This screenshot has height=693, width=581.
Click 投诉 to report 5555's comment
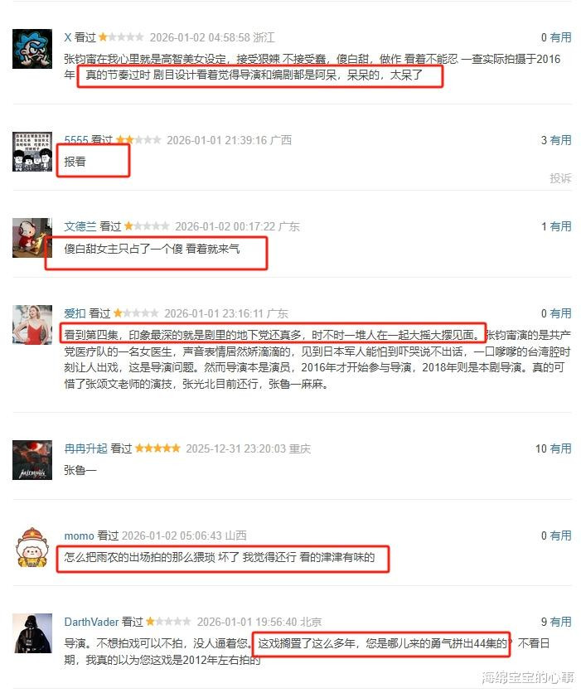click(560, 178)
